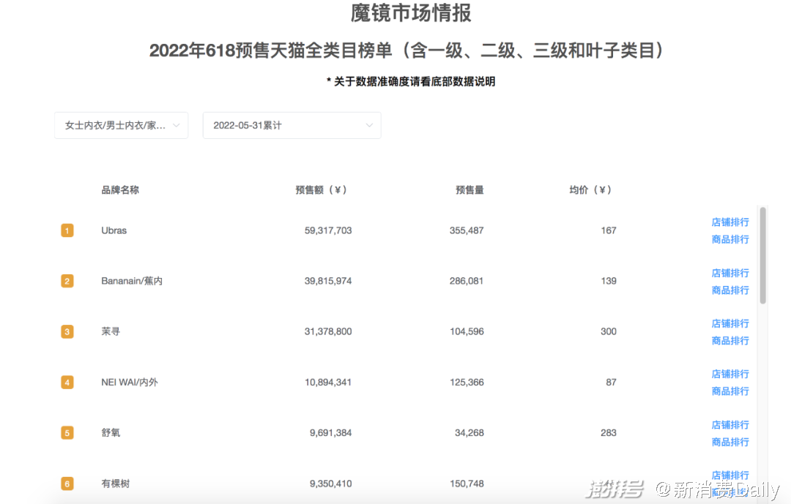Select brand name 舒氧

tap(111, 432)
